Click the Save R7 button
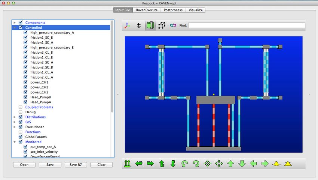Viewport: 318px width, 180px height. pyautogui.click(x=76, y=165)
